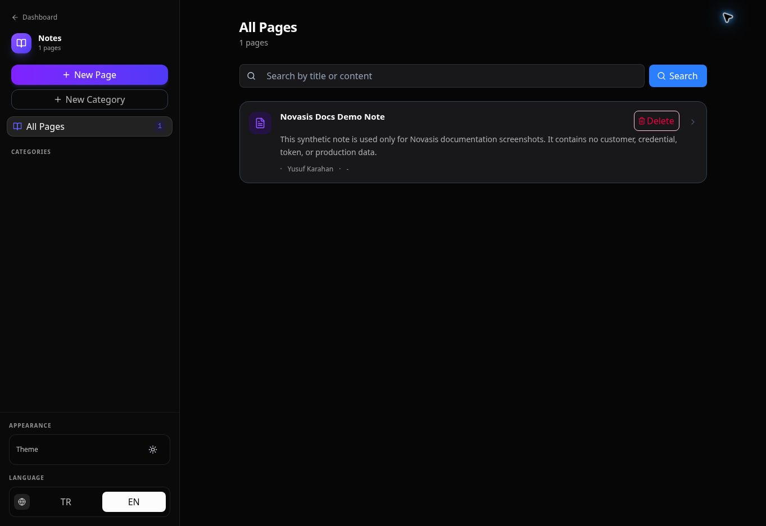Select the EN language option
This screenshot has height=526, width=766.
tap(134, 502)
